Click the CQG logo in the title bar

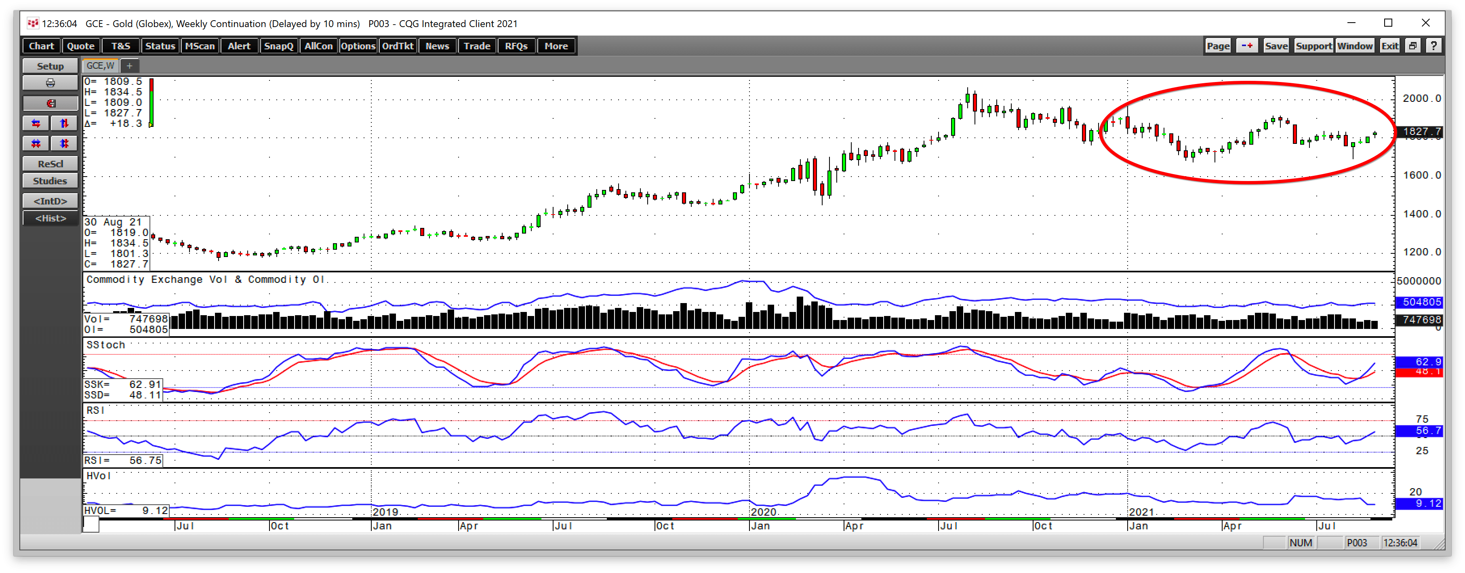point(32,23)
